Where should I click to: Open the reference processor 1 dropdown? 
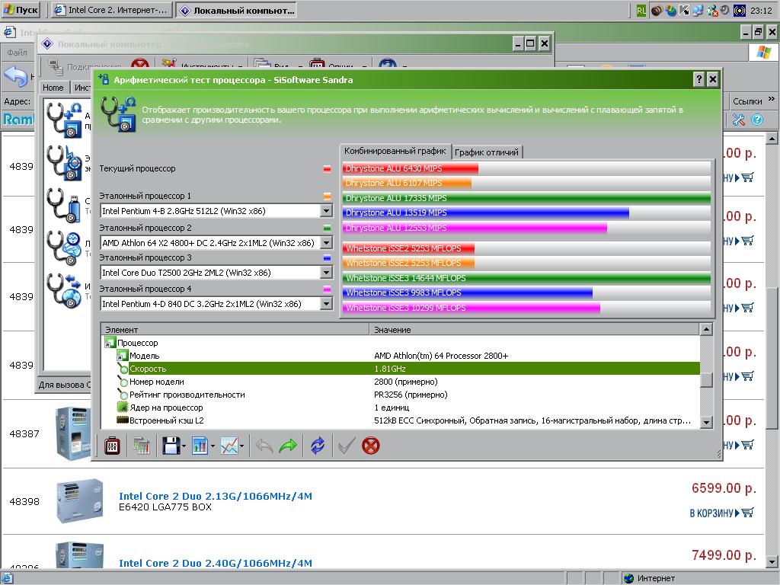tap(326, 211)
